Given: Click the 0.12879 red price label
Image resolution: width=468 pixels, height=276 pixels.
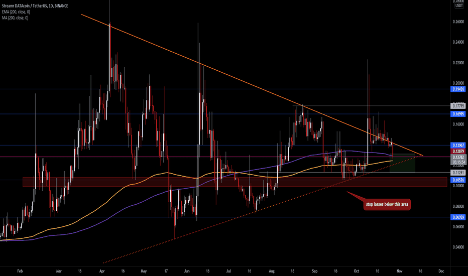Looking at the screenshot, I should tap(458, 152).
